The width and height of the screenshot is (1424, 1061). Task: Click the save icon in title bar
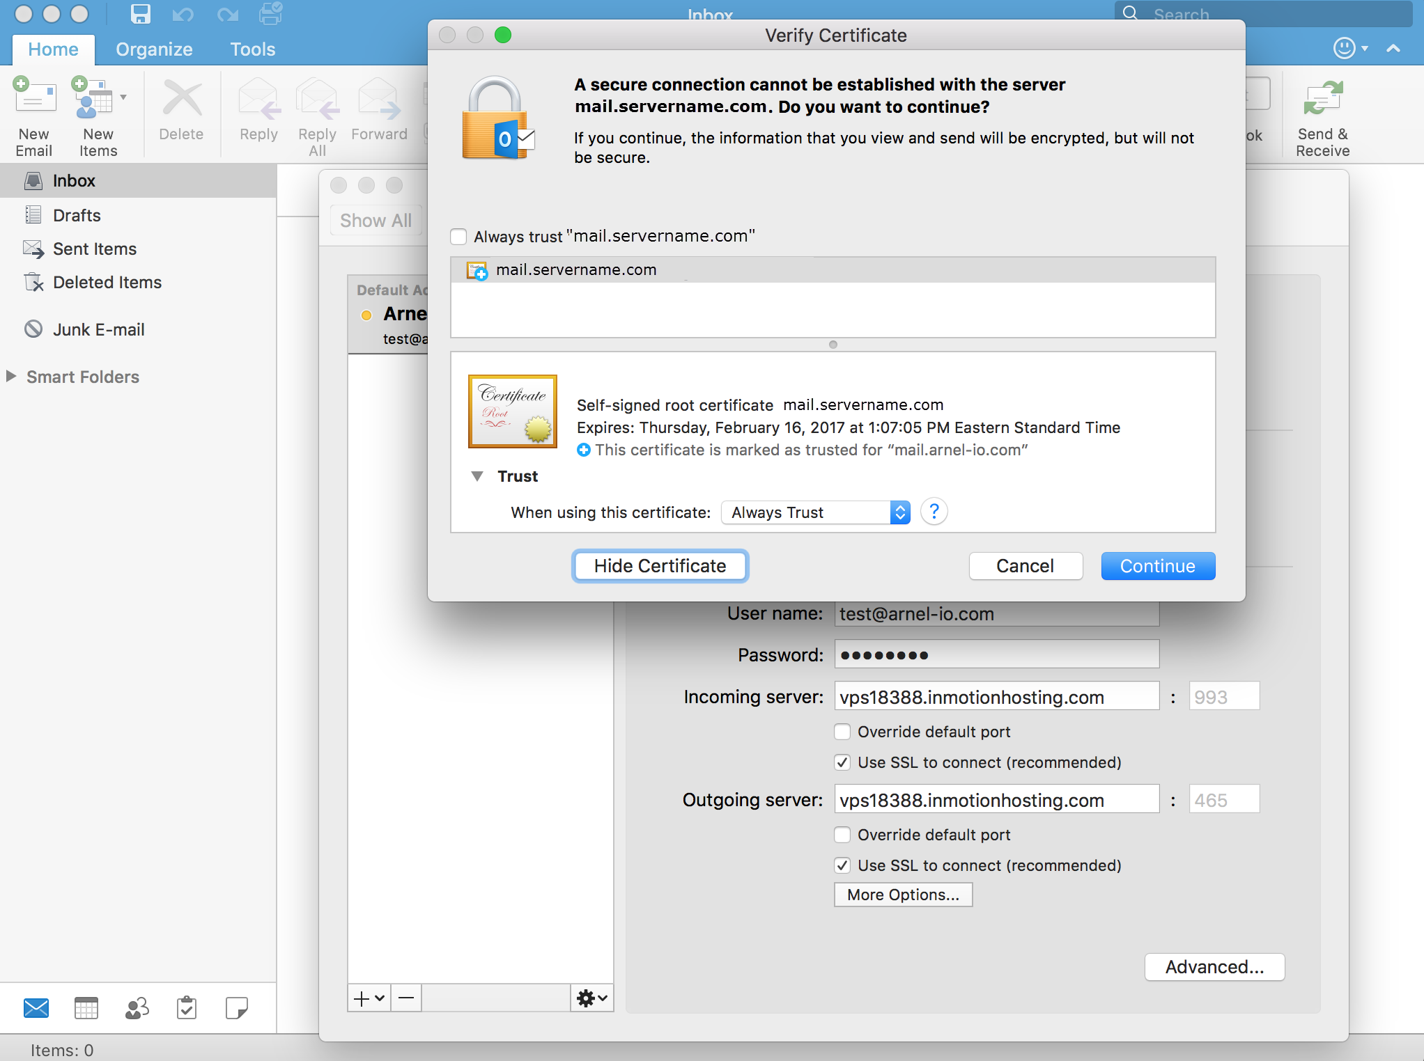pyautogui.click(x=141, y=14)
